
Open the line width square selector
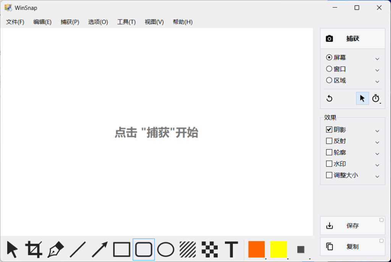point(301,249)
